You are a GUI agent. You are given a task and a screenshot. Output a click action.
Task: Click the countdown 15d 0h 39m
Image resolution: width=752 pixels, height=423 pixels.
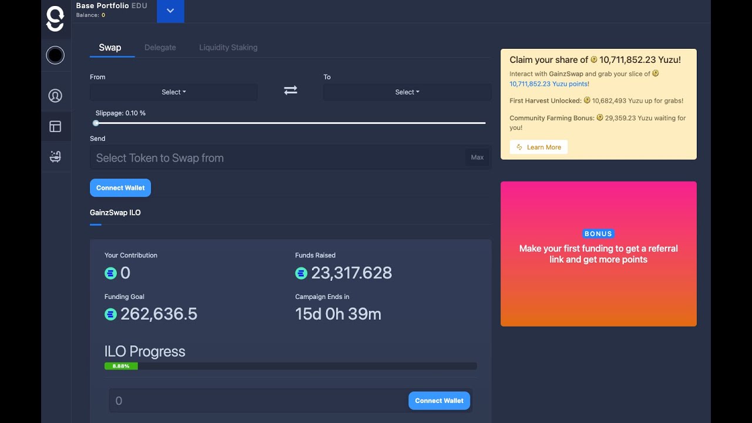click(x=338, y=314)
